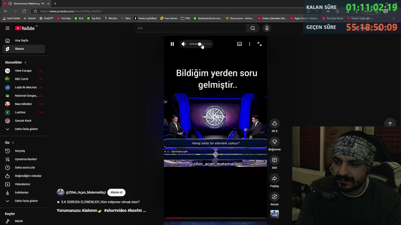Open the channel avatar beside the username
This screenshot has width=401, height=225.
[60, 192]
